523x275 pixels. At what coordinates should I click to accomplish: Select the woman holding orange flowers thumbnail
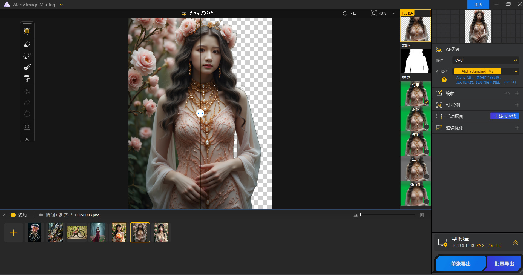pyautogui.click(x=119, y=232)
